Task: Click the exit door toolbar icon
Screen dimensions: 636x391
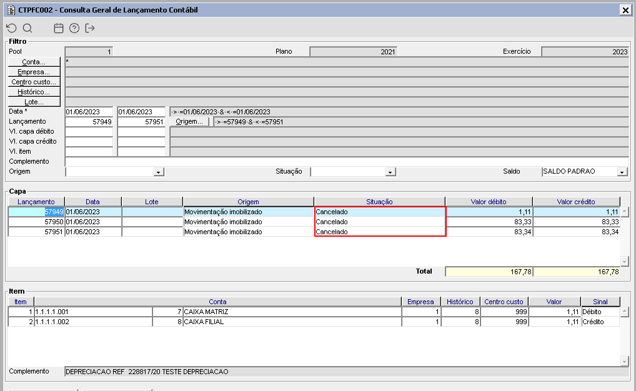Action: (90, 28)
